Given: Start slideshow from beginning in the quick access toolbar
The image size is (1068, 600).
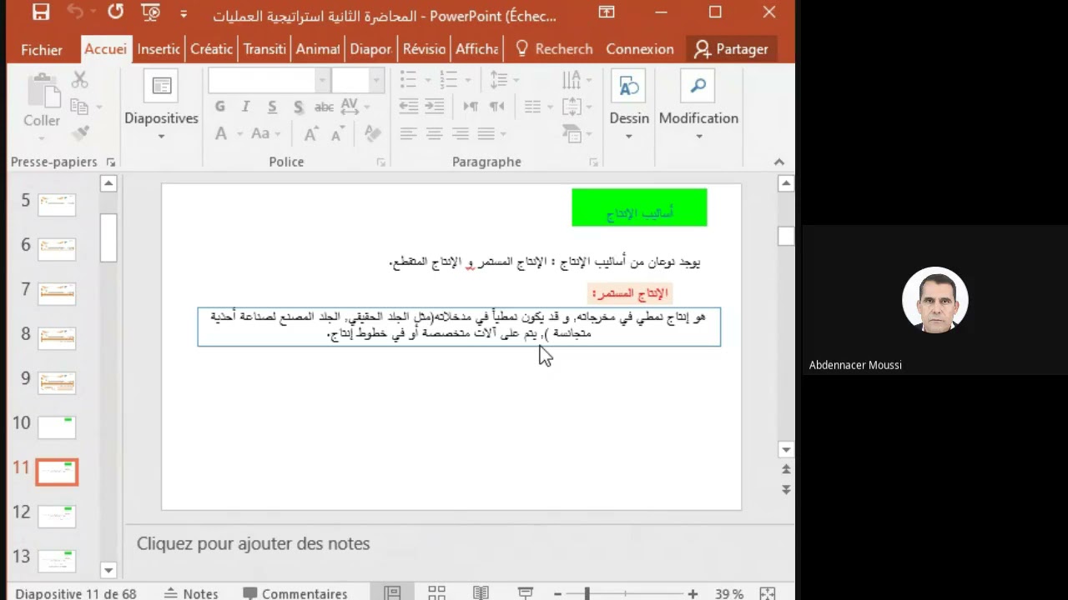Looking at the screenshot, I should [x=151, y=12].
